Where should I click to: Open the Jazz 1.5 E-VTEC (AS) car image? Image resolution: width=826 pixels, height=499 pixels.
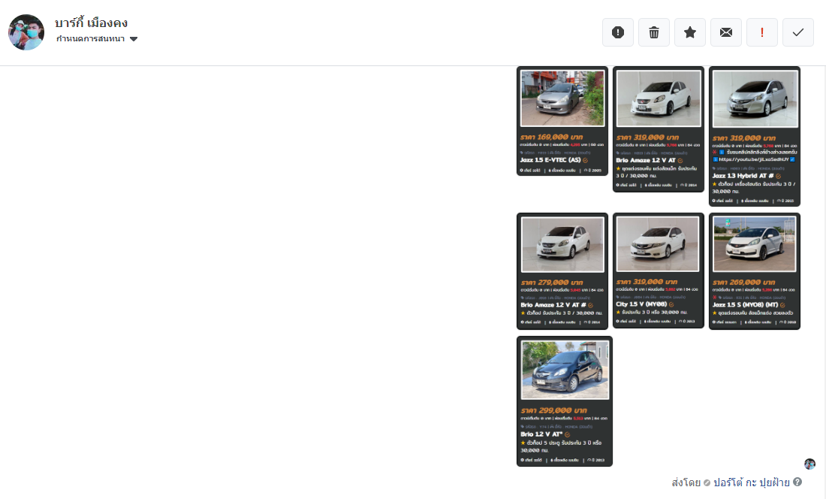point(562,121)
